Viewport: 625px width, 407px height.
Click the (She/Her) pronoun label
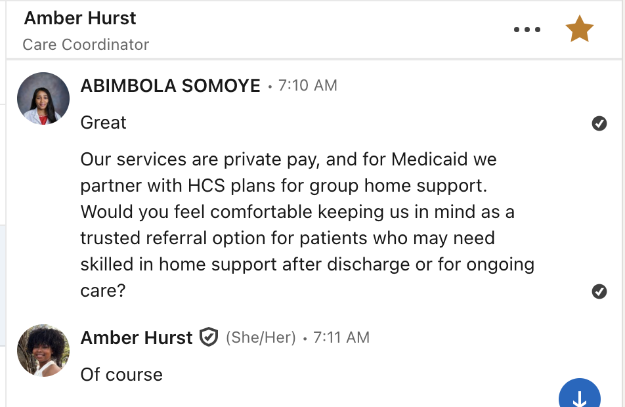261,337
